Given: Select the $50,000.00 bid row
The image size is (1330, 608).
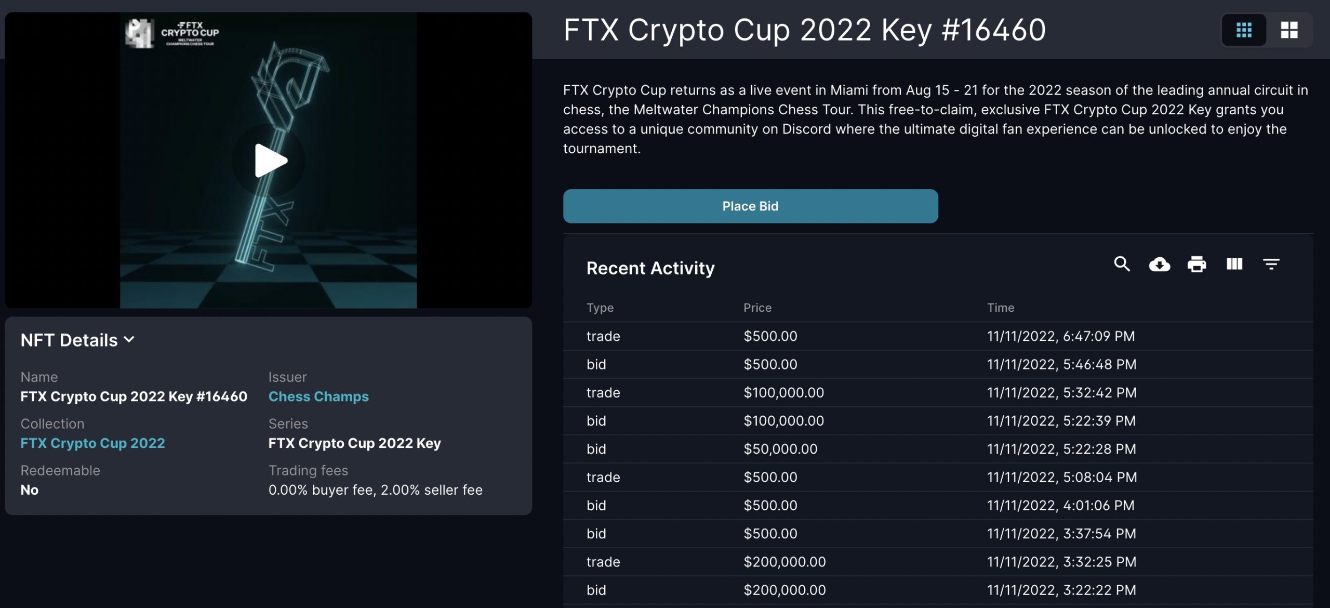Looking at the screenshot, I should click(938, 449).
